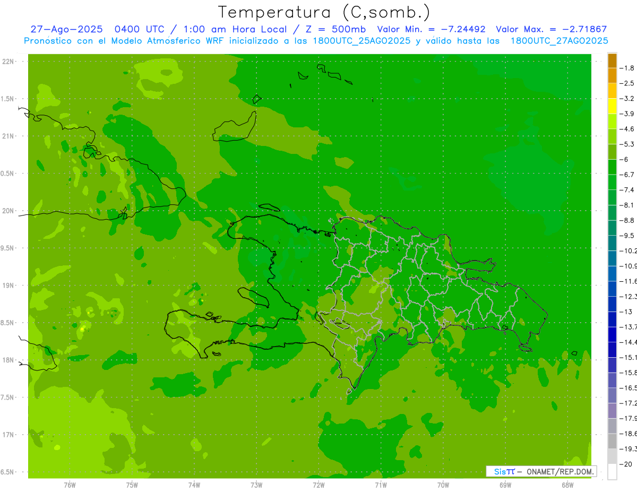The width and height of the screenshot is (637, 492).
Task: Click the SisTT ONAMET/REP.DOM. logo box
Action: pyautogui.click(x=541, y=471)
